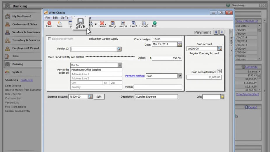Click the Cash account balance recalculate icon
The width and height of the screenshot is (270, 152).
[219, 71]
